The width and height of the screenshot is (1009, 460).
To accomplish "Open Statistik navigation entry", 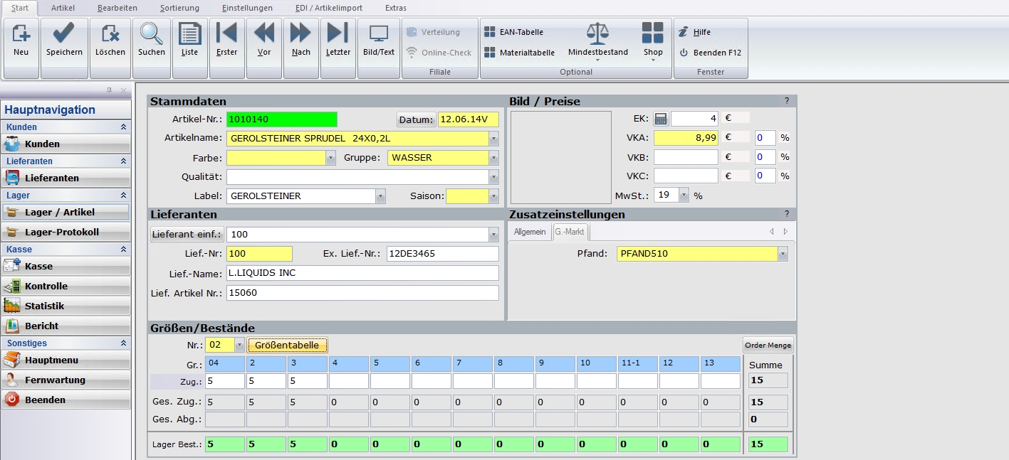I will pos(66,306).
